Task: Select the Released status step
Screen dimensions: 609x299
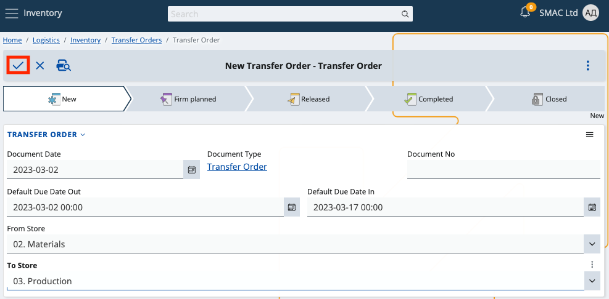Action: pos(309,99)
